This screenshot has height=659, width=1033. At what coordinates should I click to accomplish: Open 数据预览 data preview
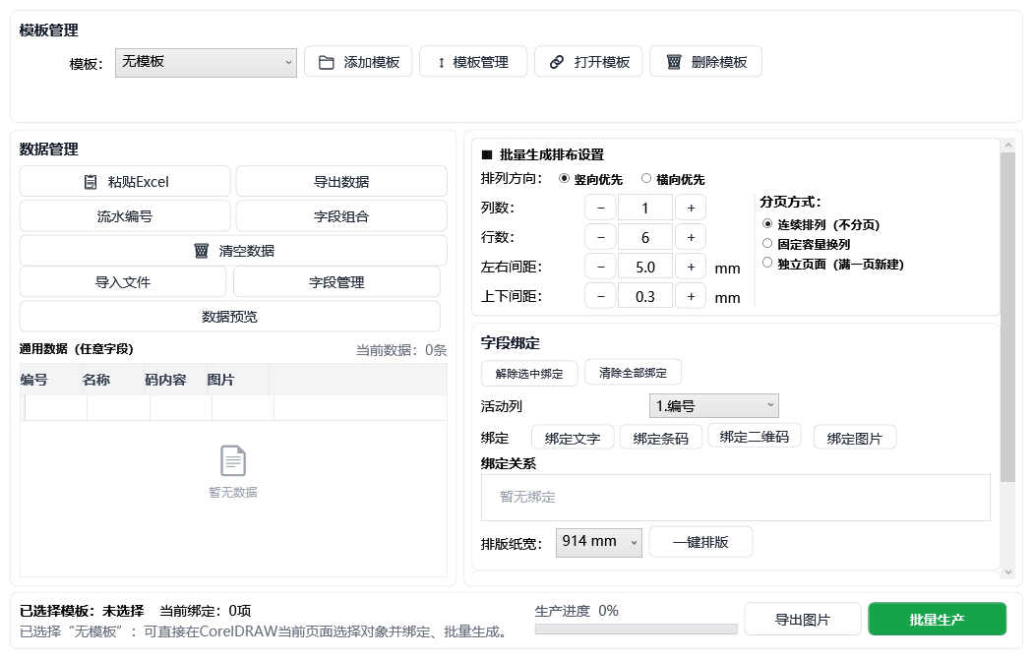[x=230, y=317]
